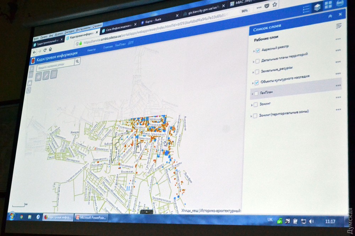Collapse the layer panel with double chevron
The height and width of the screenshot is (236, 355).
click(330, 16)
